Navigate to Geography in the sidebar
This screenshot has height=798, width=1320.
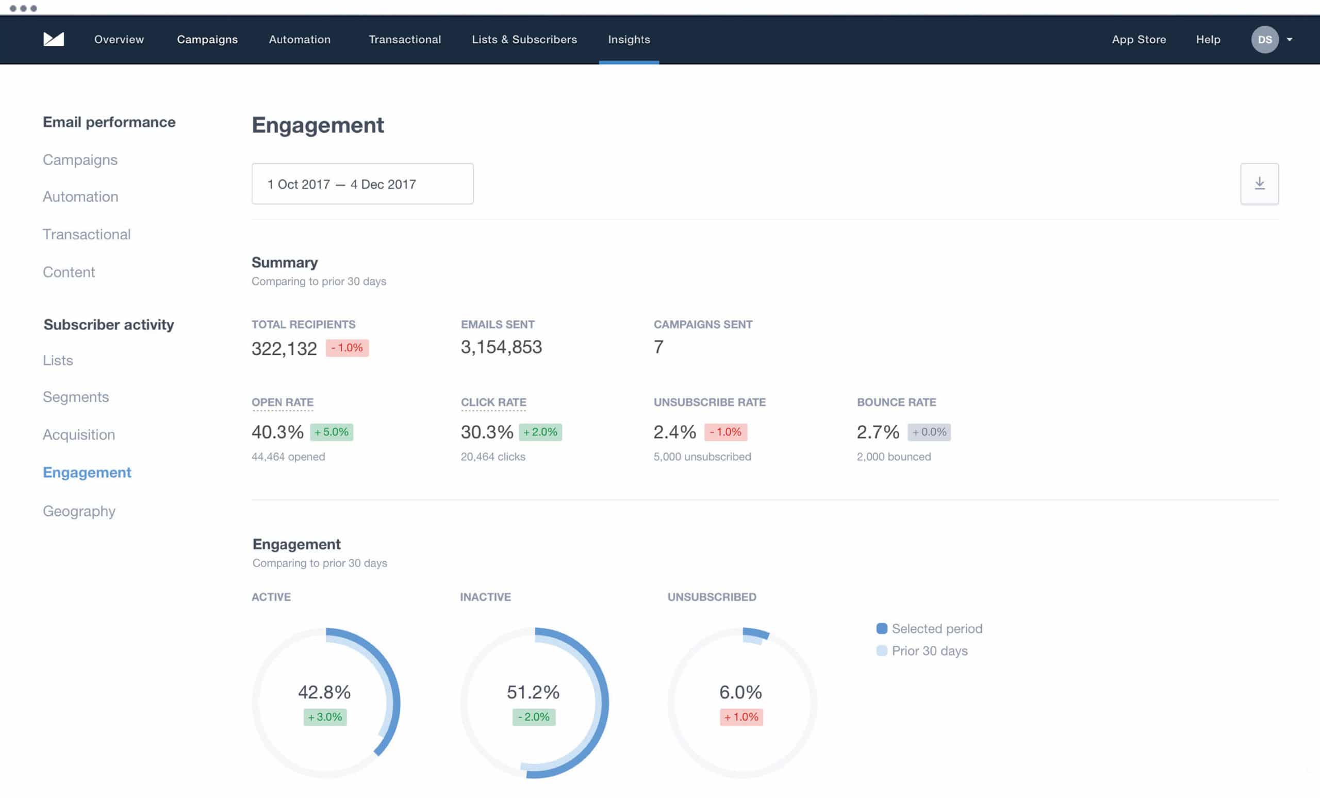pos(79,511)
